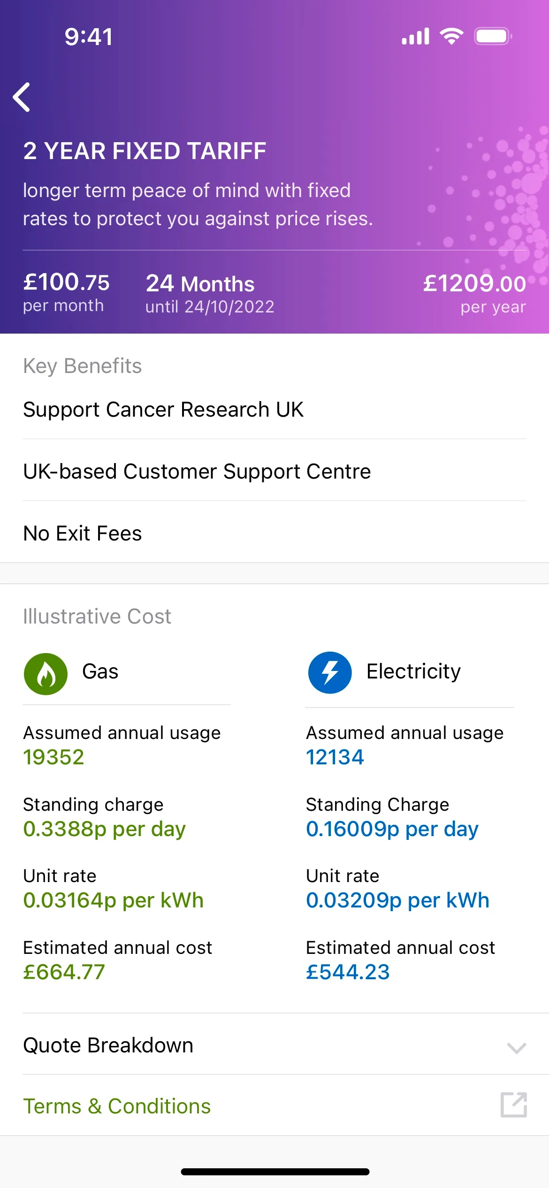Expand the Quote Breakdown chevron

point(516,1047)
